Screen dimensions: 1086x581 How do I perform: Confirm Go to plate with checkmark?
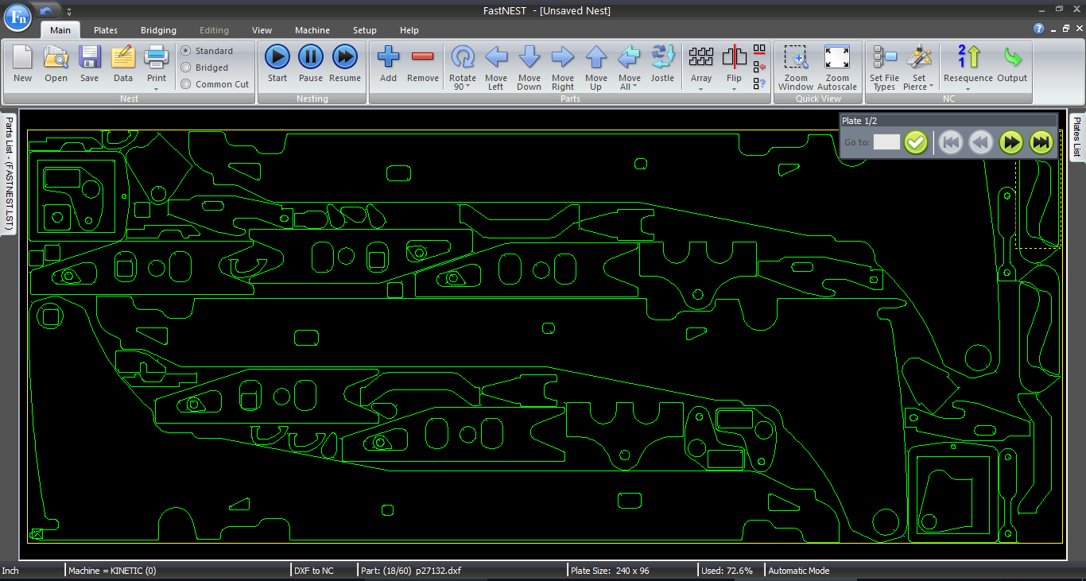pos(916,142)
